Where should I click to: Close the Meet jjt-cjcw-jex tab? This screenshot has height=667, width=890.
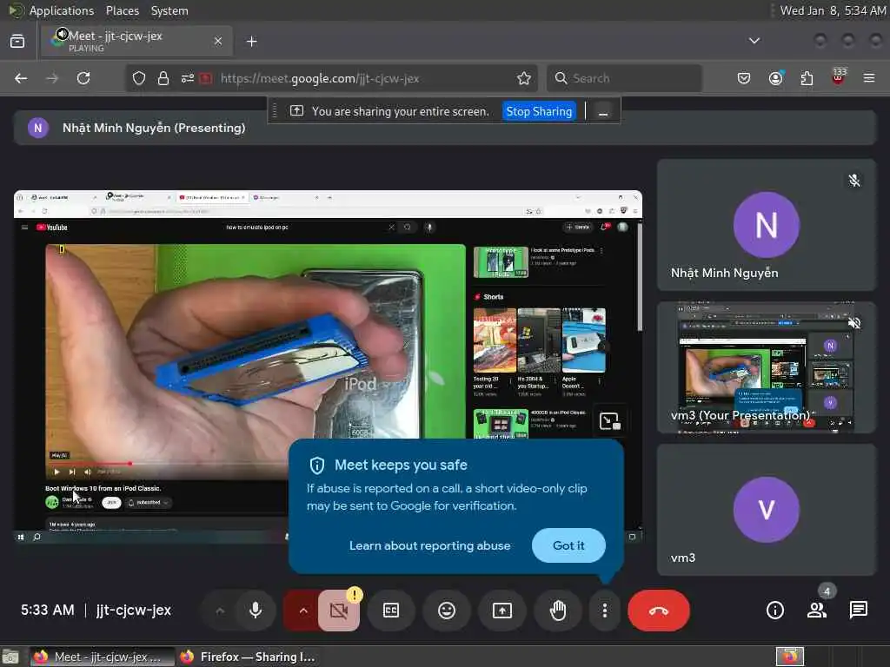[218, 41]
